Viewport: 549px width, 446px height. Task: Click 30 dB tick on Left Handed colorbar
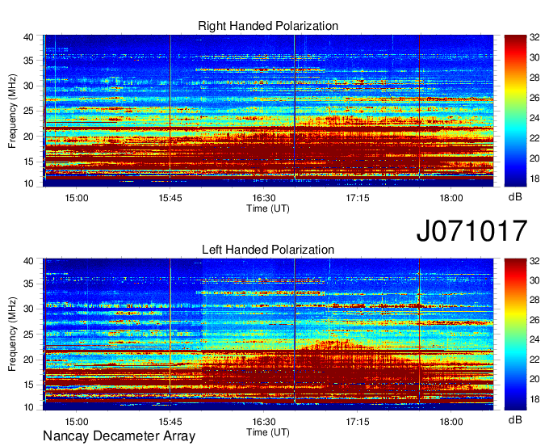(x=534, y=280)
